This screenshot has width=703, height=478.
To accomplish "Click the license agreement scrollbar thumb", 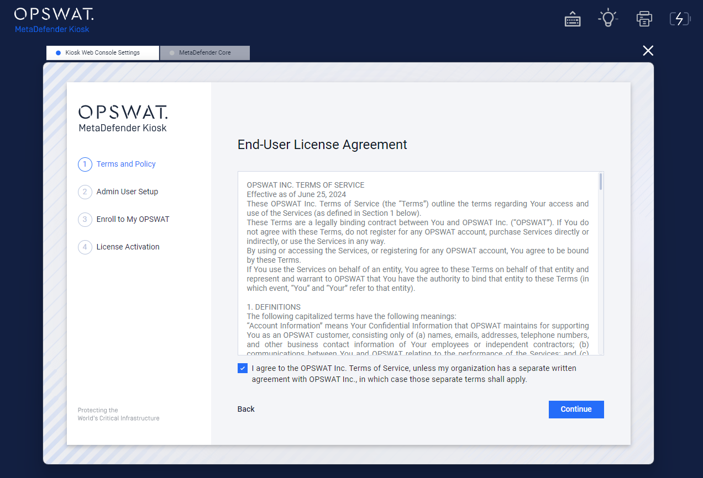I will click(601, 182).
